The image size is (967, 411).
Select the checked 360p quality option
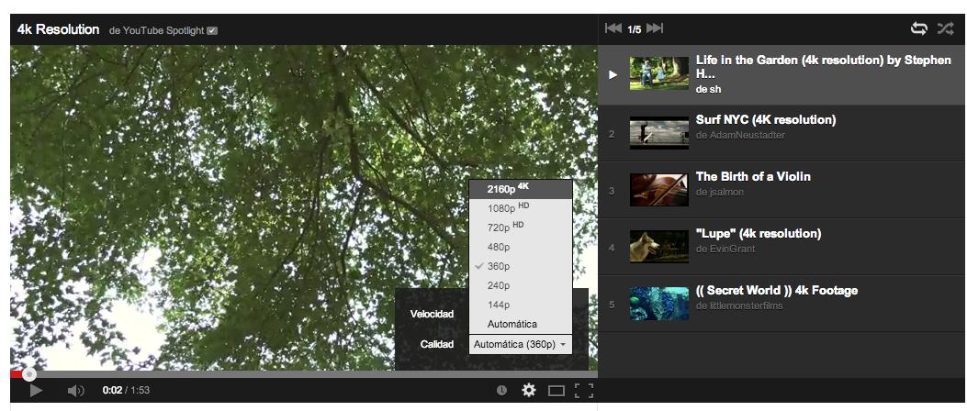(x=499, y=266)
